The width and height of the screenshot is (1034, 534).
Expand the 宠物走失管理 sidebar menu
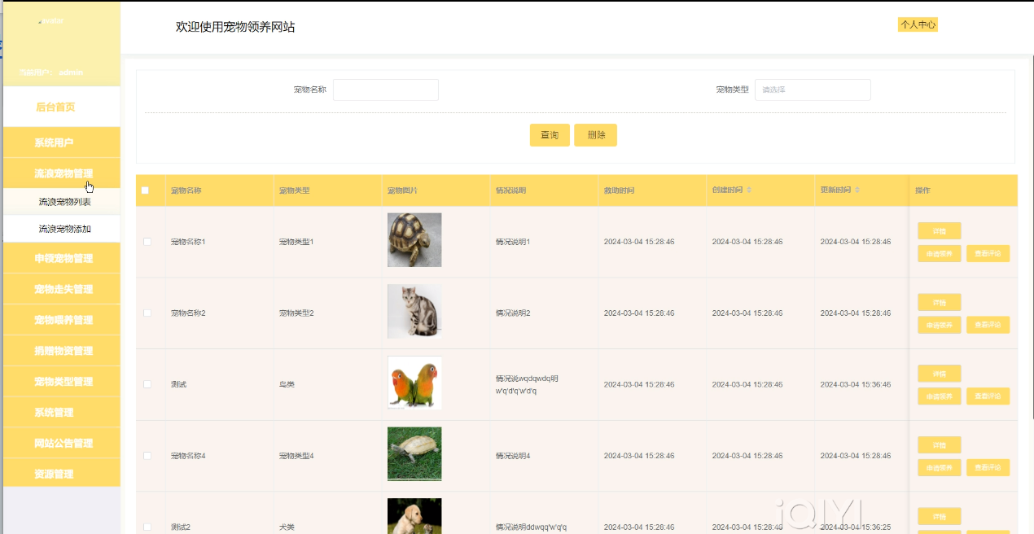(x=62, y=289)
